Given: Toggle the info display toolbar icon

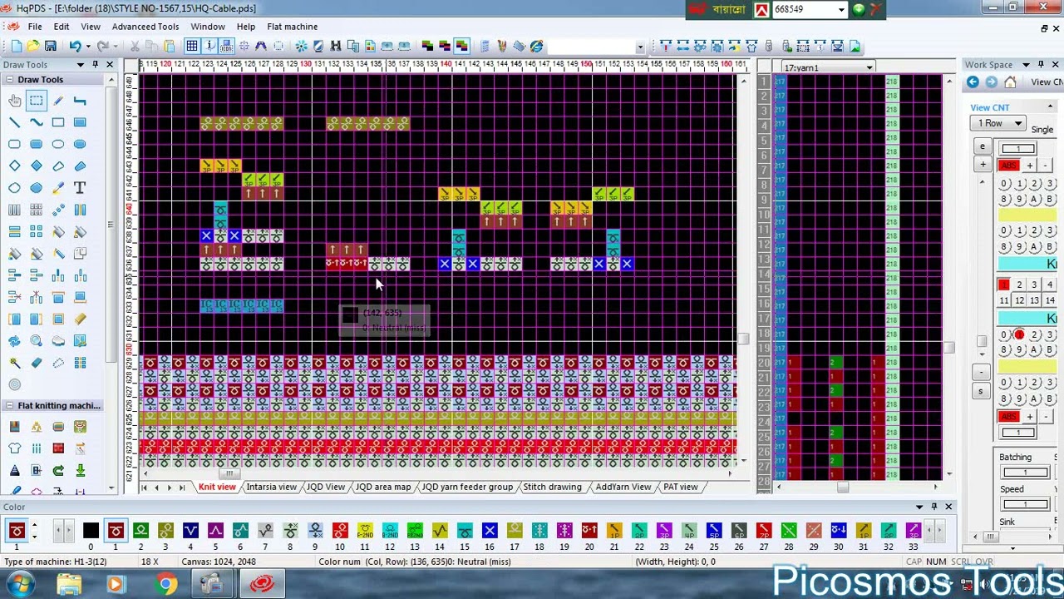Looking at the screenshot, I should point(209,47).
